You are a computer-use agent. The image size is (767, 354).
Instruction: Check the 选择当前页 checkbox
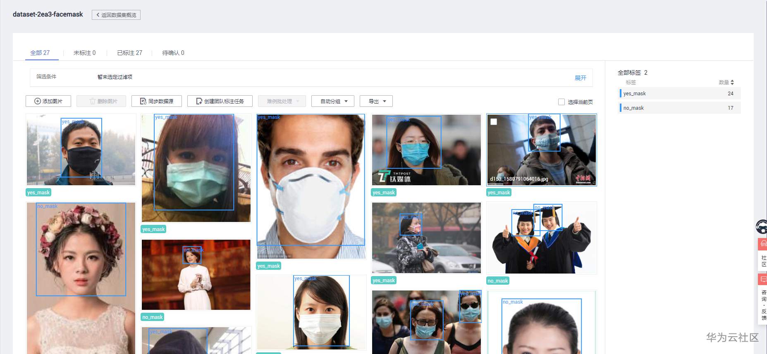562,102
